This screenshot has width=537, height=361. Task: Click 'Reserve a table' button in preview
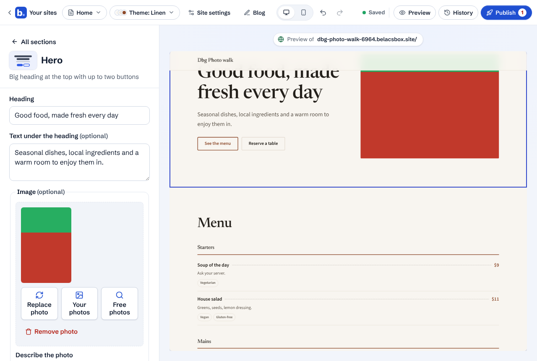[263, 144]
